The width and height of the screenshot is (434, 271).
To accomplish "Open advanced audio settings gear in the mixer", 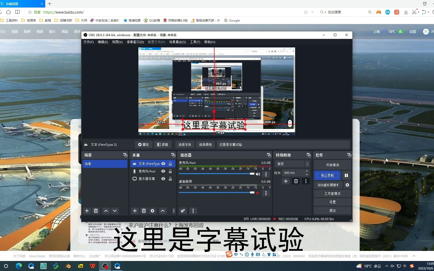I will pos(183,211).
